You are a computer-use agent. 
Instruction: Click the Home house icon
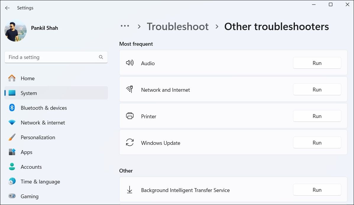[12, 78]
